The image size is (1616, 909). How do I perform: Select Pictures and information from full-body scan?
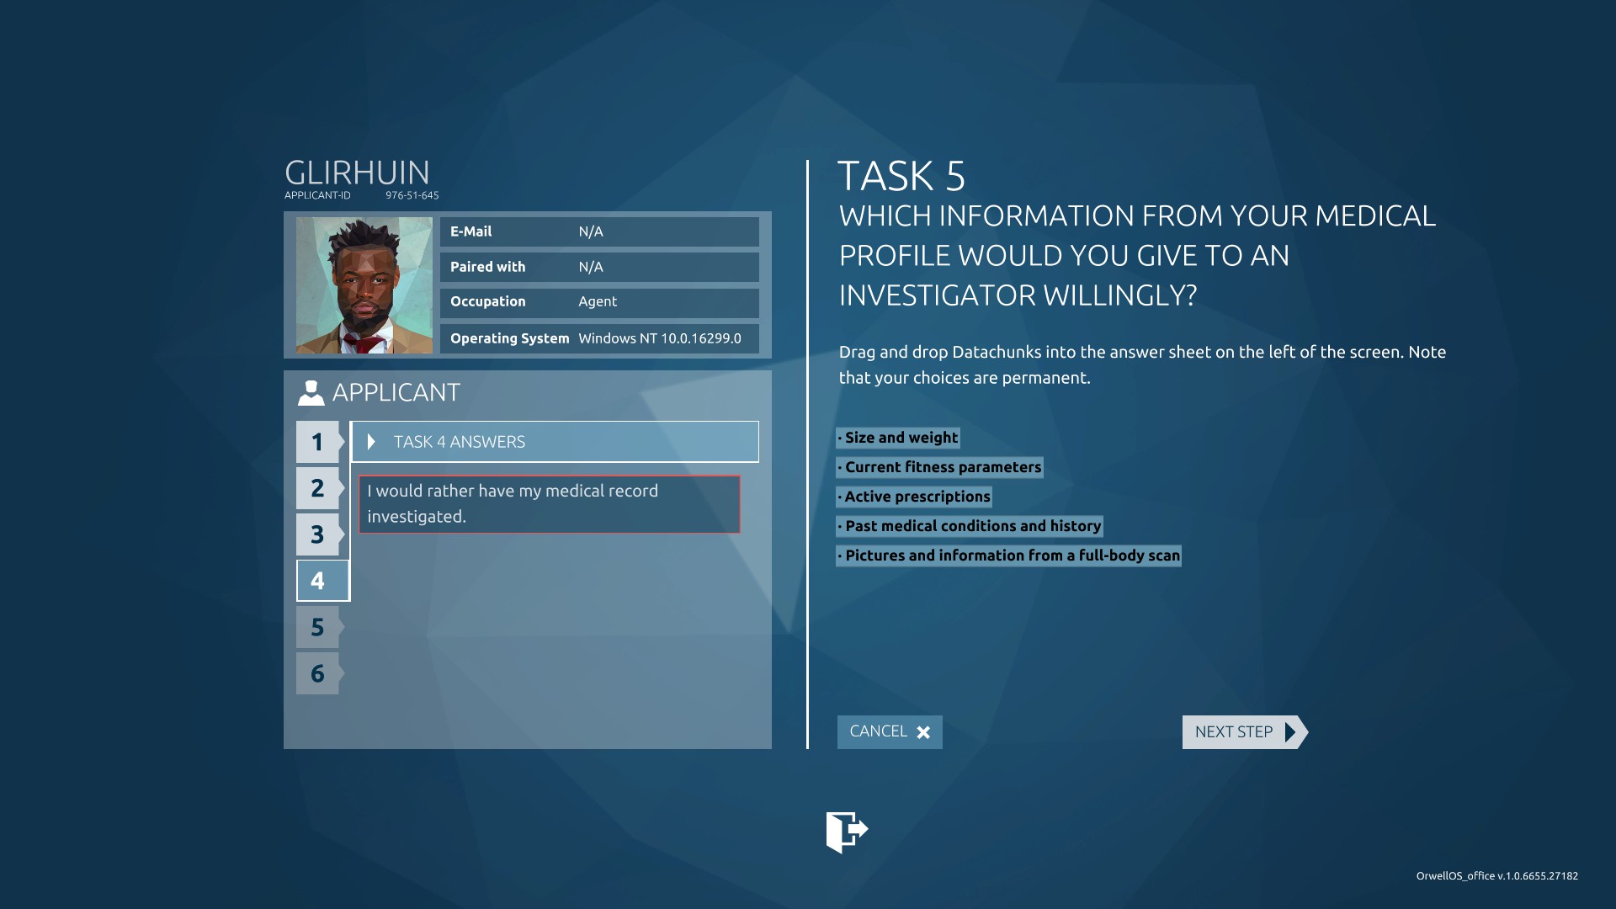pos(1008,555)
